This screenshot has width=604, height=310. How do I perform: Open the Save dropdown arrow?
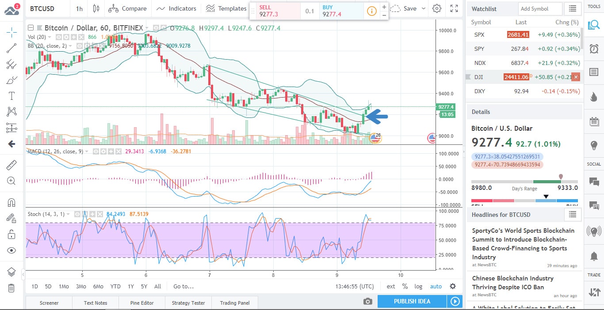pyautogui.click(x=423, y=8)
